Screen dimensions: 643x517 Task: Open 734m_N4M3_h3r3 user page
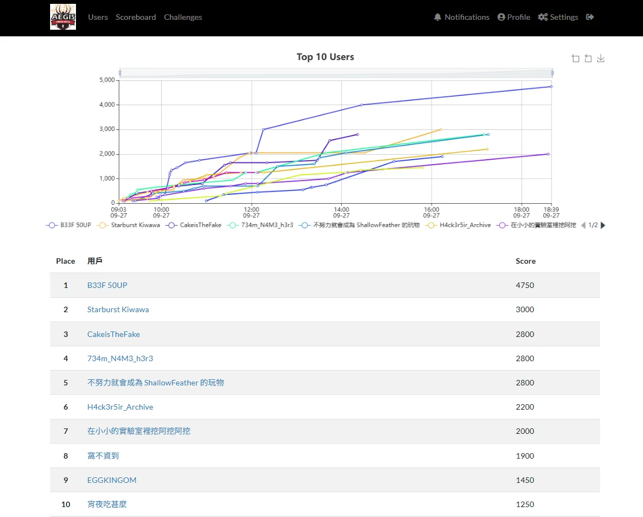[x=120, y=358]
